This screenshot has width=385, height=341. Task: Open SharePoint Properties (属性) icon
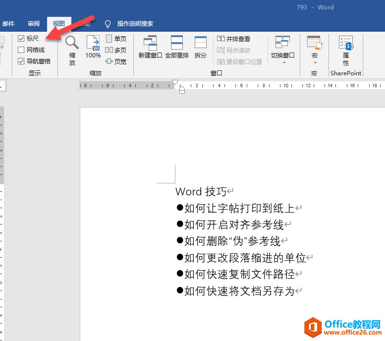tap(346, 51)
